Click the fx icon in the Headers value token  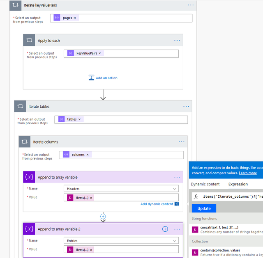pos(70,198)
